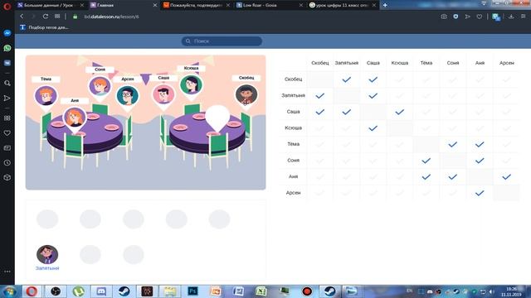Click the send-to-Flow toolbar icon

point(468,17)
